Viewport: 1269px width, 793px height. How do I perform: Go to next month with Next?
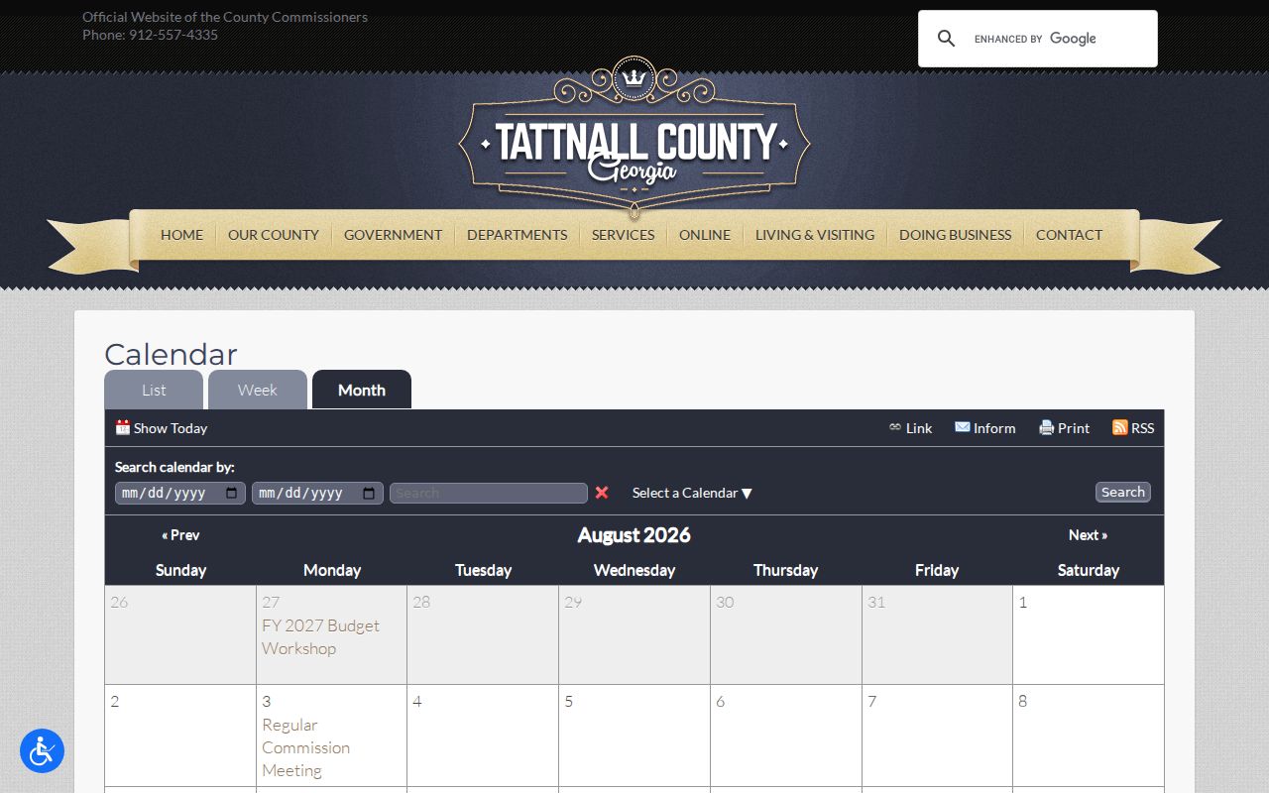1088,534
